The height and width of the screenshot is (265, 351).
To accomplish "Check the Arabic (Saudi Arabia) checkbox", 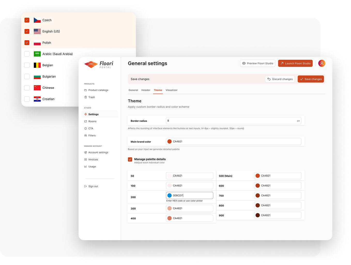I will point(27,54).
